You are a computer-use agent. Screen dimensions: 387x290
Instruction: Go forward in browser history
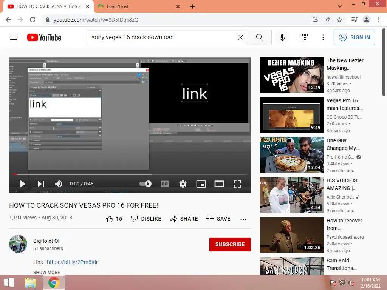(x=20, y=20)
